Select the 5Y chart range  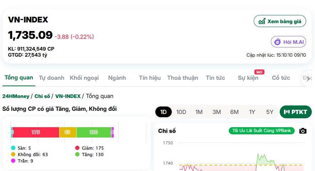(x=270, y=112)
